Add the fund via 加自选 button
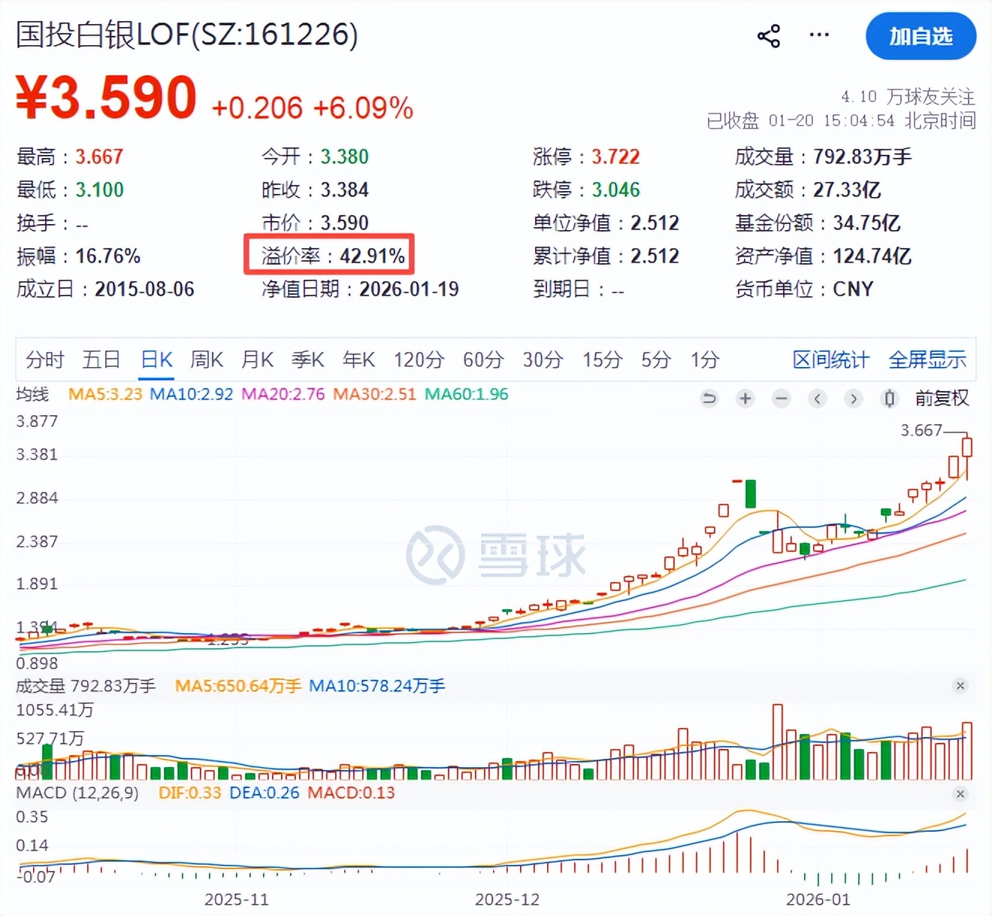 pyautogui.click(x=921, y=36)
